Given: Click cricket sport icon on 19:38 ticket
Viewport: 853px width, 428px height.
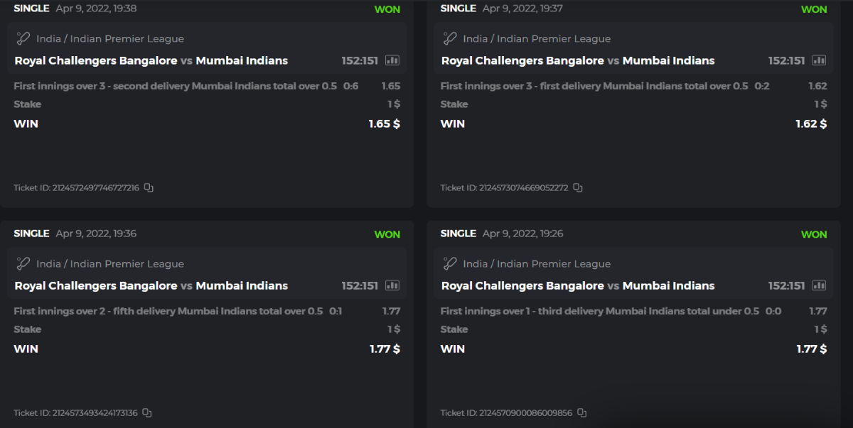Looking at the screenshot, I should pos(23,38).
